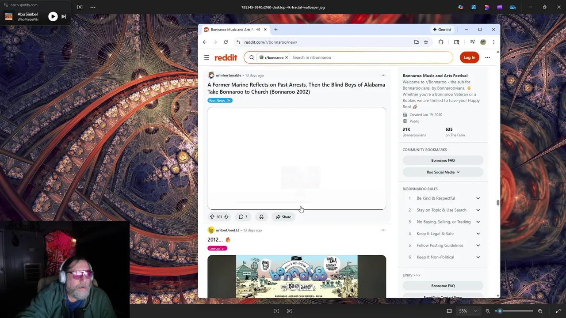Open the Chrome three-dot menu
The width and height of the screenshot is (566, 318).
tap(493, 42)
